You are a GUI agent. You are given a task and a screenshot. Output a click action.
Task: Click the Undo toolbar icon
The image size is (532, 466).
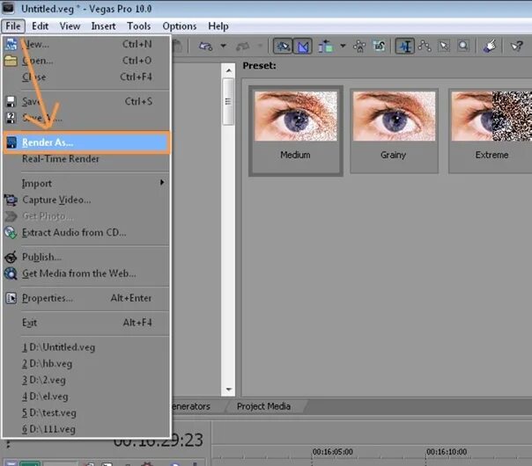tap(205, 46)
